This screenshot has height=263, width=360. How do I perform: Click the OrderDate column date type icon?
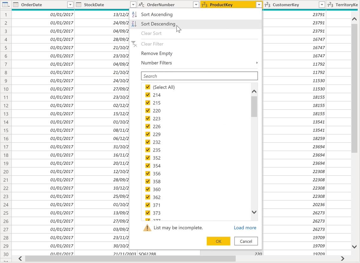point(16,5)
